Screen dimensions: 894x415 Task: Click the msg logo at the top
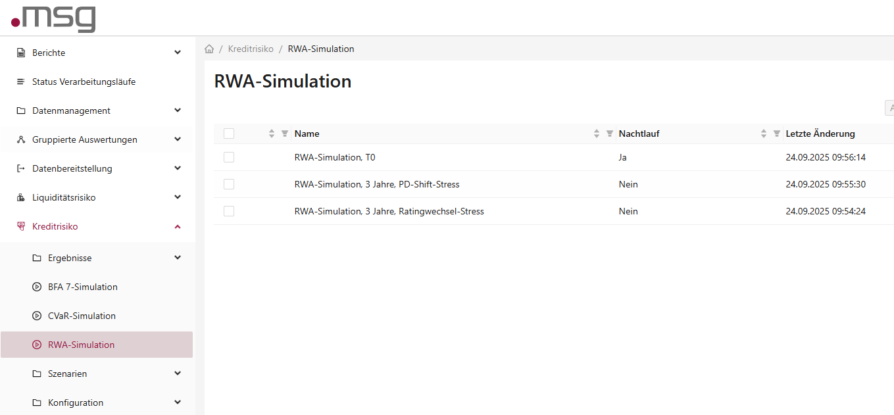[x=53, y=18]
